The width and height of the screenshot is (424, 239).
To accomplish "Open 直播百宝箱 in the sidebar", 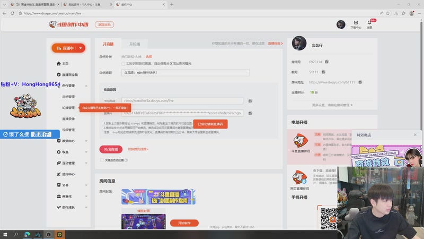I will pos(67,74).
